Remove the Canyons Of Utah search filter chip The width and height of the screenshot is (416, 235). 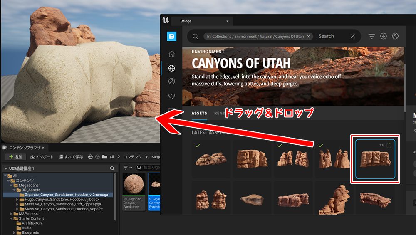pos(309,36)
